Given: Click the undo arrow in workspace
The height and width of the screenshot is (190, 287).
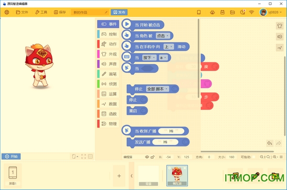Looking at the screenshot, I should coord(270,143).
